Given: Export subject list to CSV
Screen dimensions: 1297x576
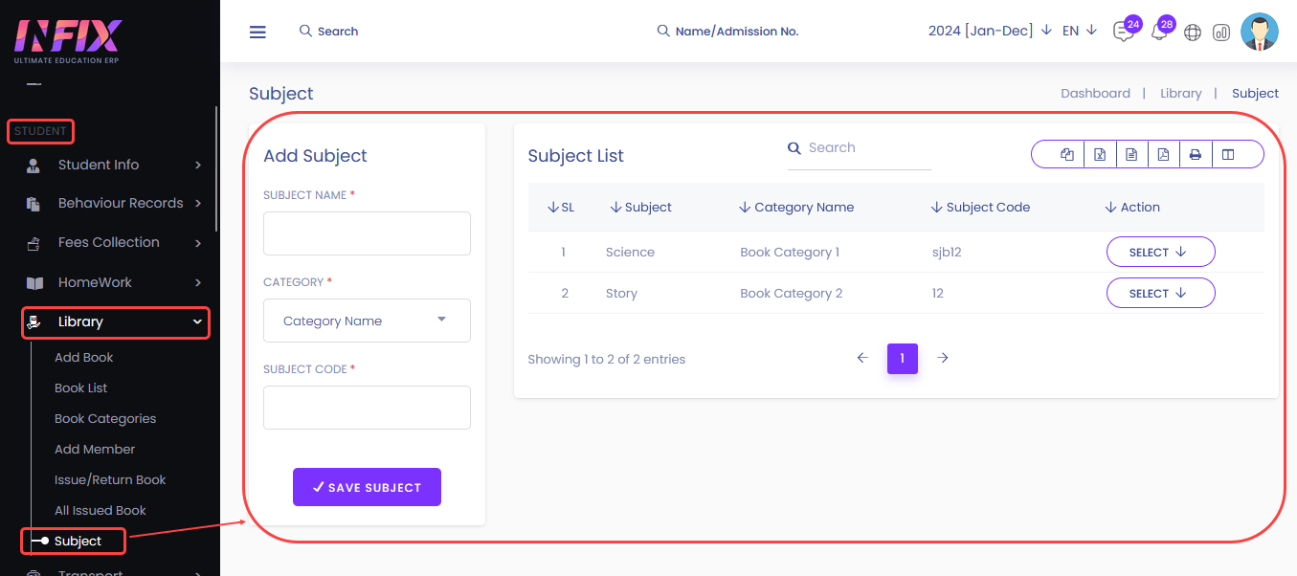Looking at the screenshot, I should pyautogui.click(x=1131, y=154).
